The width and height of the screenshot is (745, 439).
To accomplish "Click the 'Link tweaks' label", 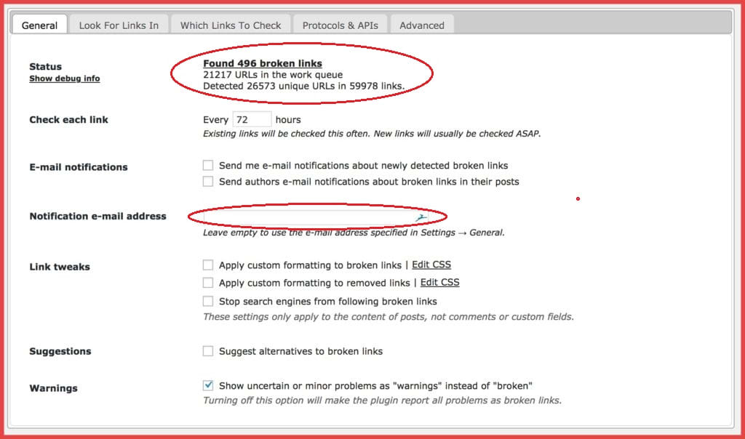I will point(60,267).
